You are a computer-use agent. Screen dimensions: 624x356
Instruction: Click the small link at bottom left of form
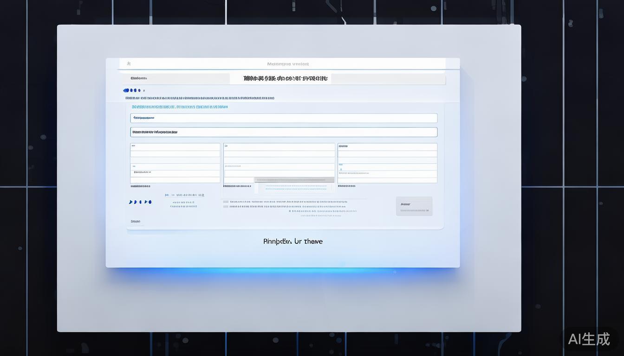click(136, 222)
